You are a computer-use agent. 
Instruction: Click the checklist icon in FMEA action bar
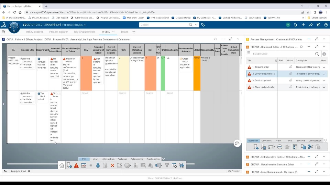136,165
